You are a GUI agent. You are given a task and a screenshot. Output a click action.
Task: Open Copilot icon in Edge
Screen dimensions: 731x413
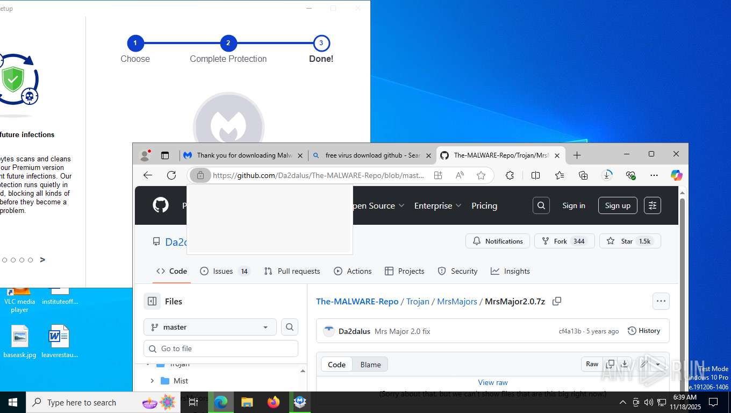(676, 175)
